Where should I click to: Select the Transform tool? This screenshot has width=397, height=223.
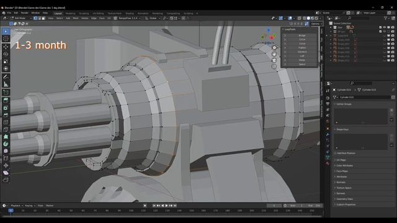click(x=6, y=69)
